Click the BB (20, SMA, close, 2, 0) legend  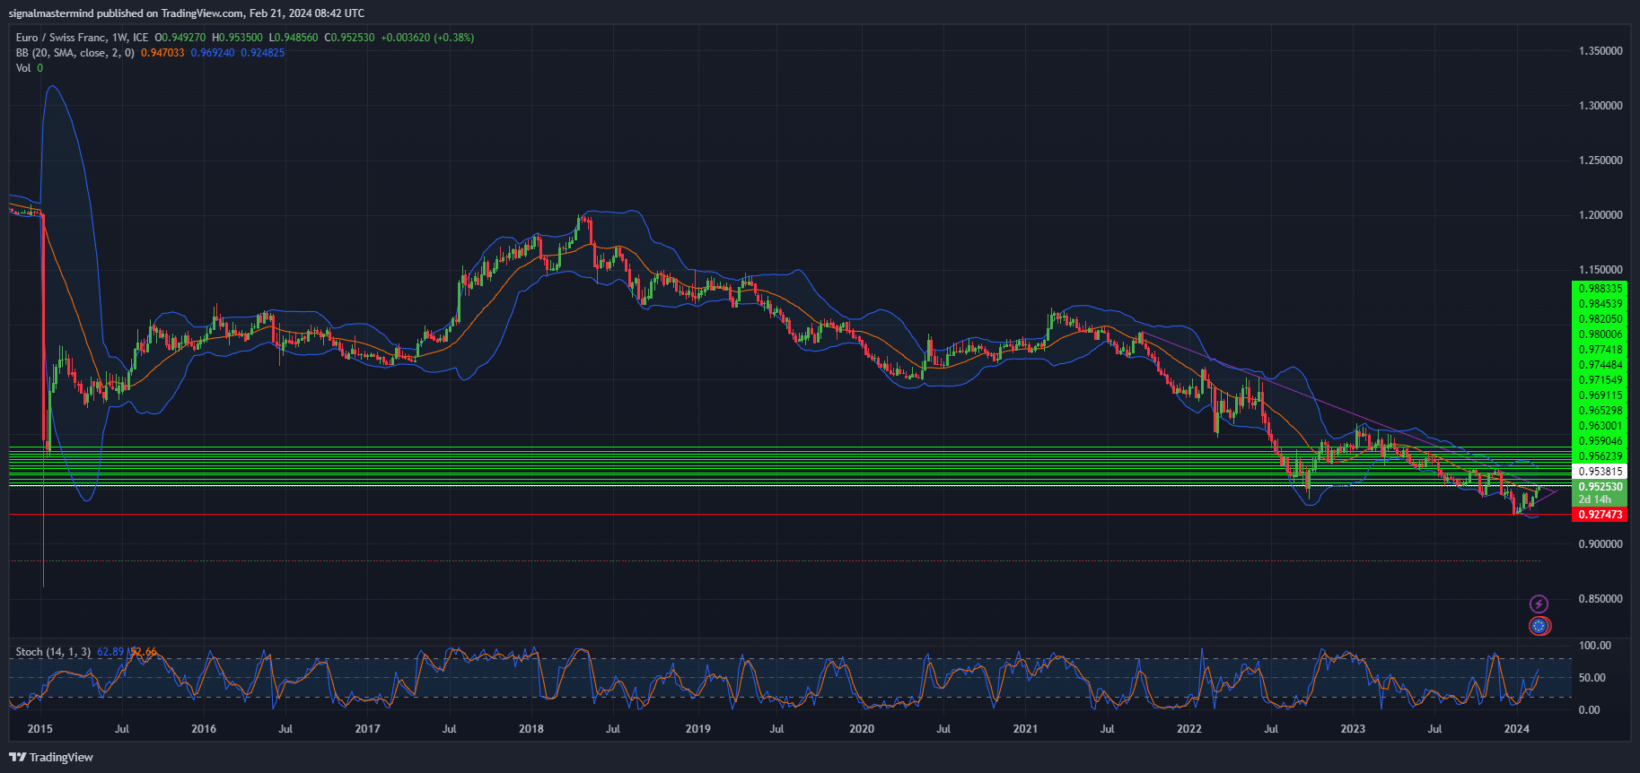pos(75,53)
